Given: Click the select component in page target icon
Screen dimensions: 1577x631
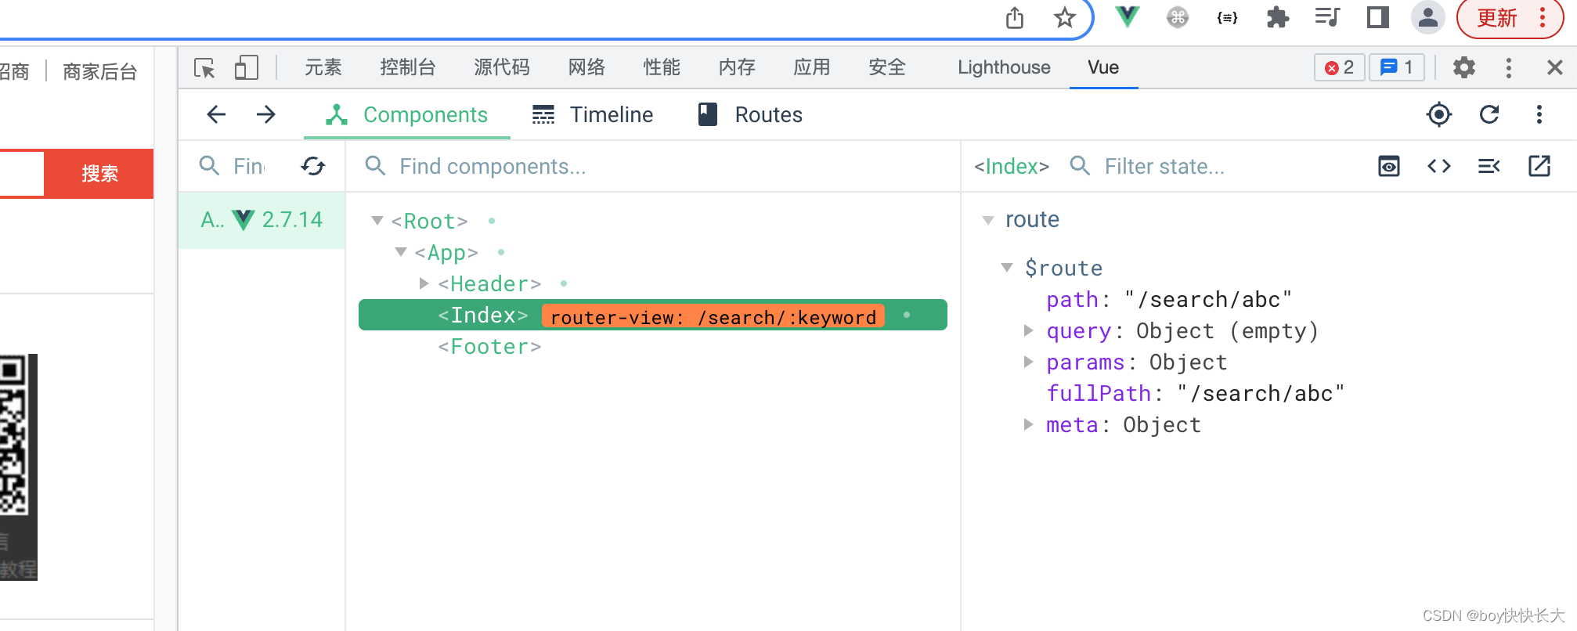Looking at the screenshot, I should [x=1439, y=114].
